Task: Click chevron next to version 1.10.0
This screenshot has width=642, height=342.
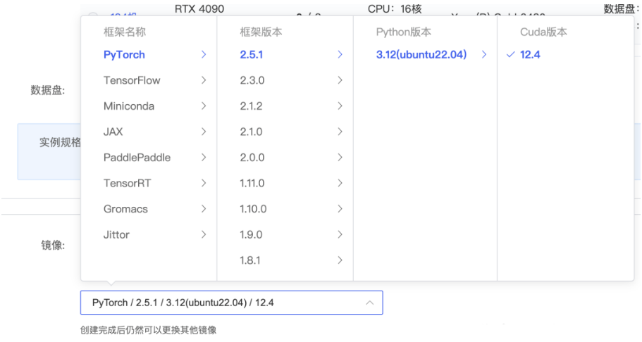Action: 340,209
